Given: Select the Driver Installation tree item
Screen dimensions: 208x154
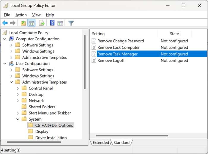Looking at the screenshot, I should click(51, 138).
